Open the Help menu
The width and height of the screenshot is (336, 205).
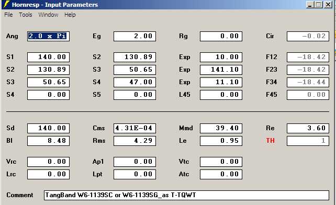click(70, 15)
